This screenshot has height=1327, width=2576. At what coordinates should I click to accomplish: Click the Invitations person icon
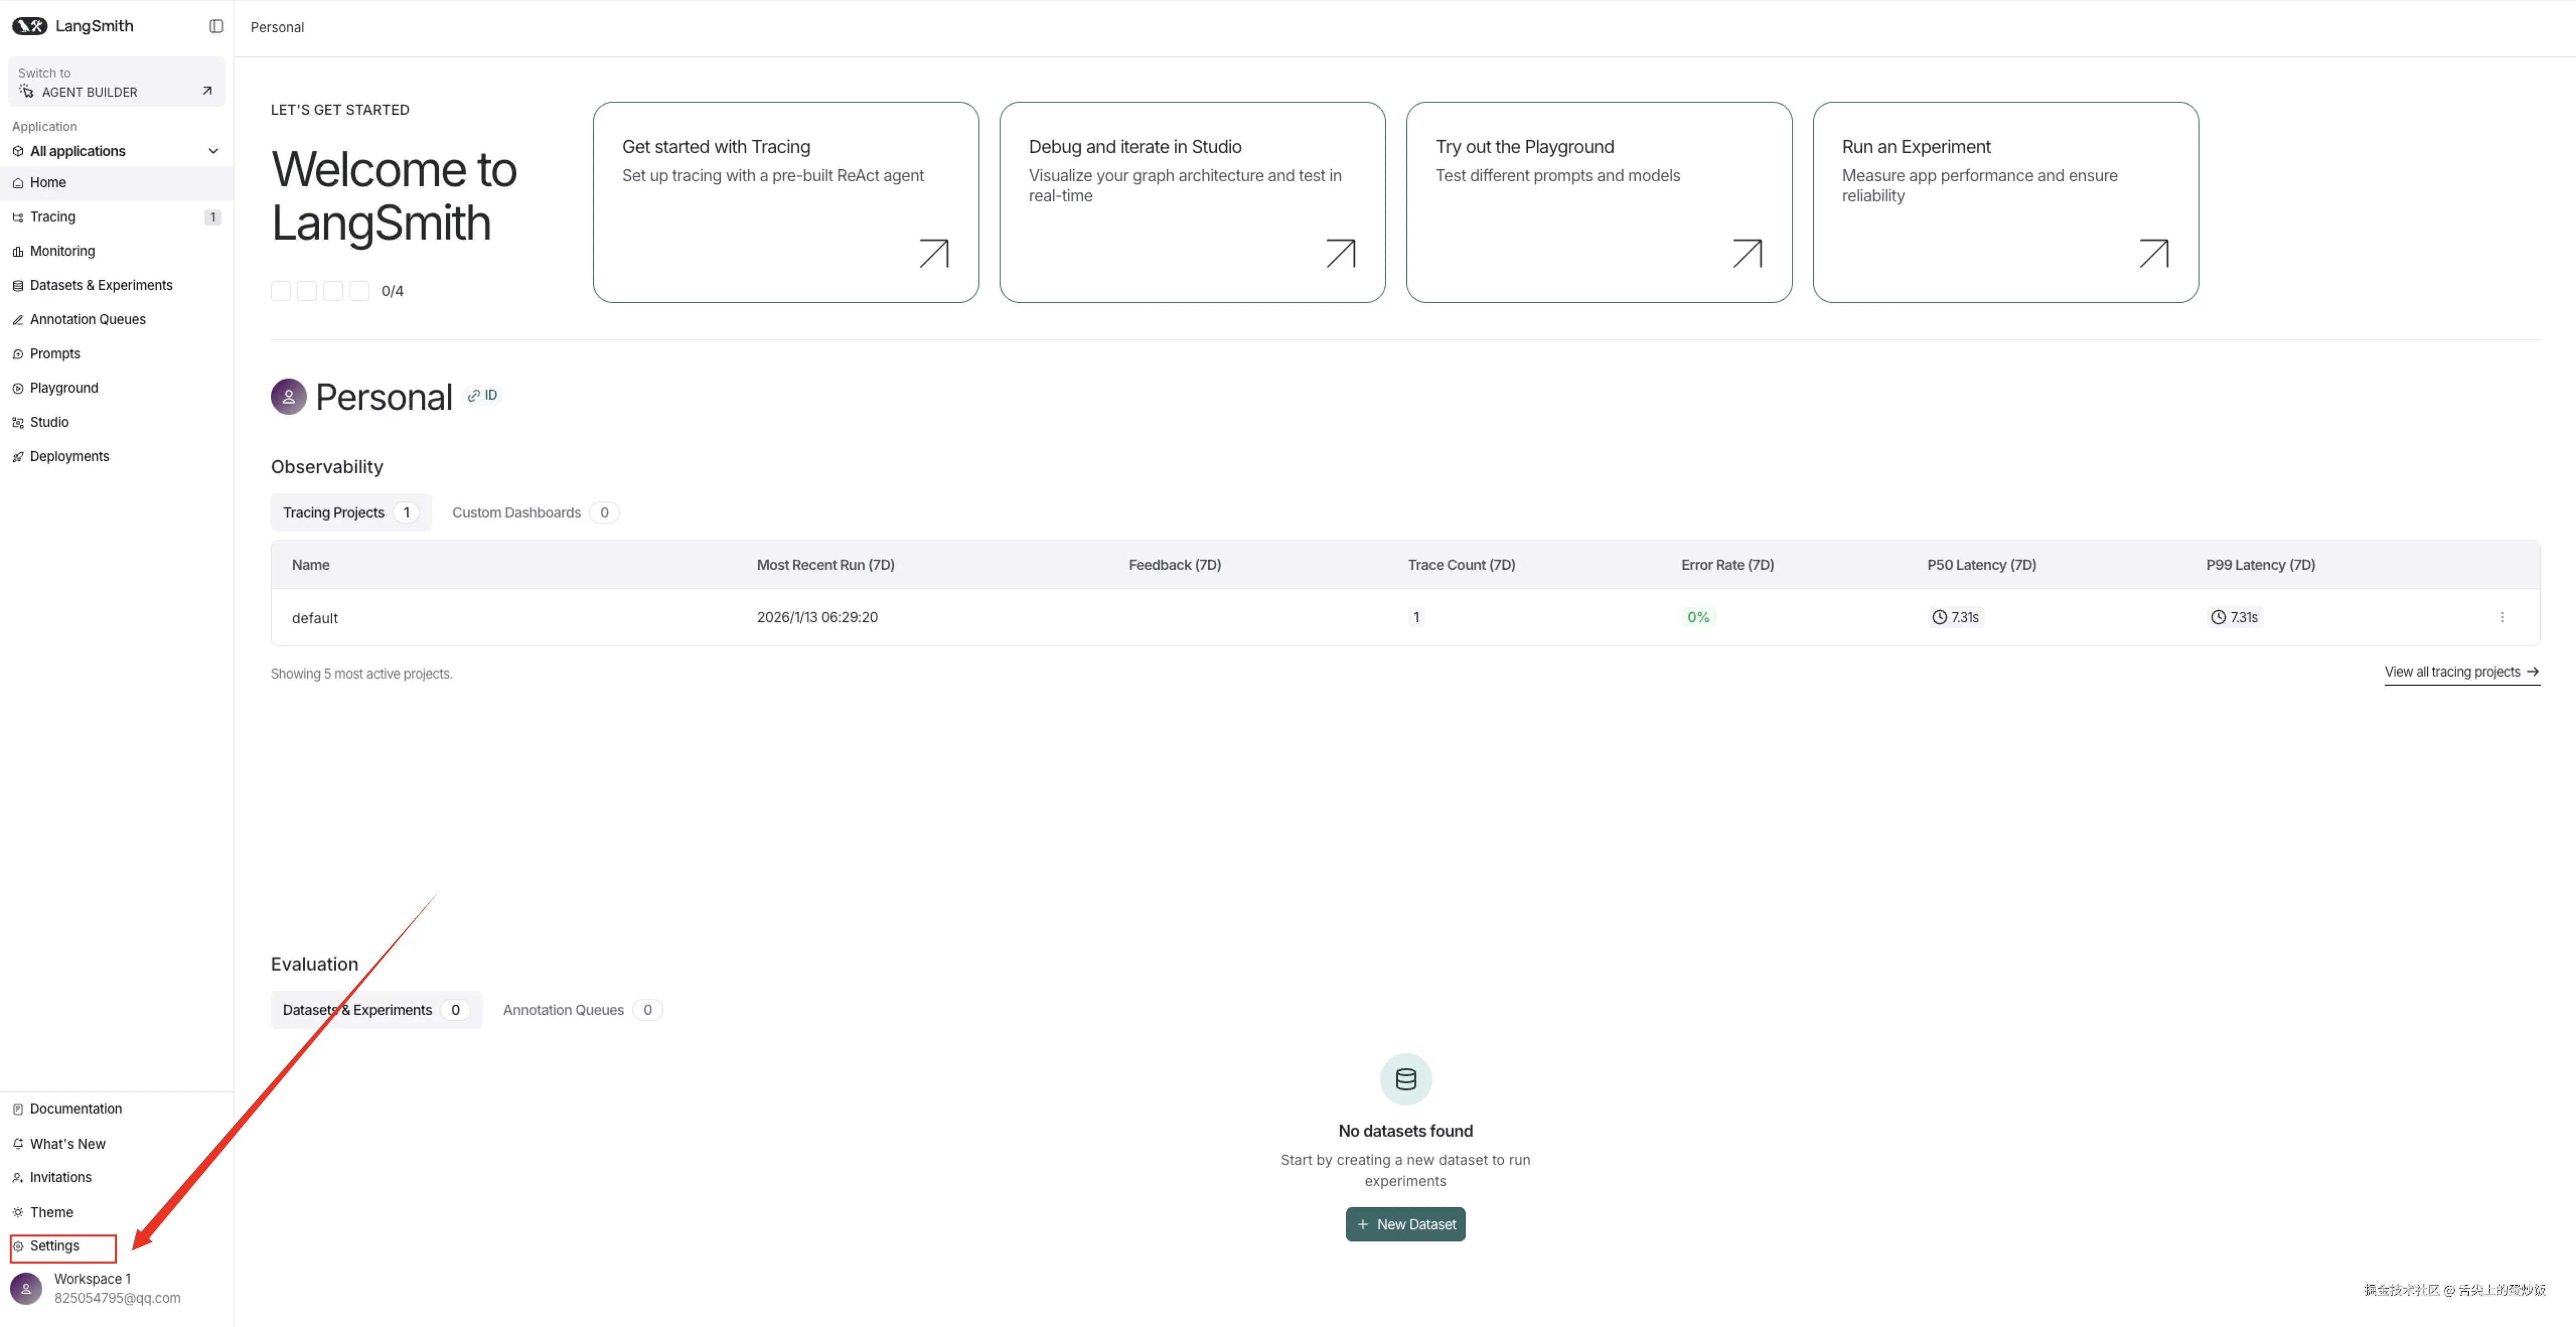click(x=18, y=1178)
